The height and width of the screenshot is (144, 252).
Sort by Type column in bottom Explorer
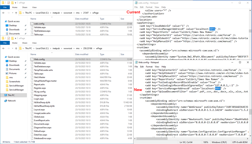102,54
